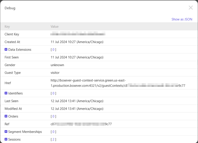198x143 pixels.
Task: Expand the Segment Memberships plus icon
Action: pos(6,132)
